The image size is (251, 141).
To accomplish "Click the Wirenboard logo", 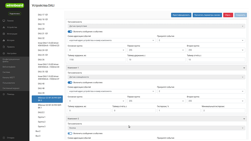I will 15,5.
